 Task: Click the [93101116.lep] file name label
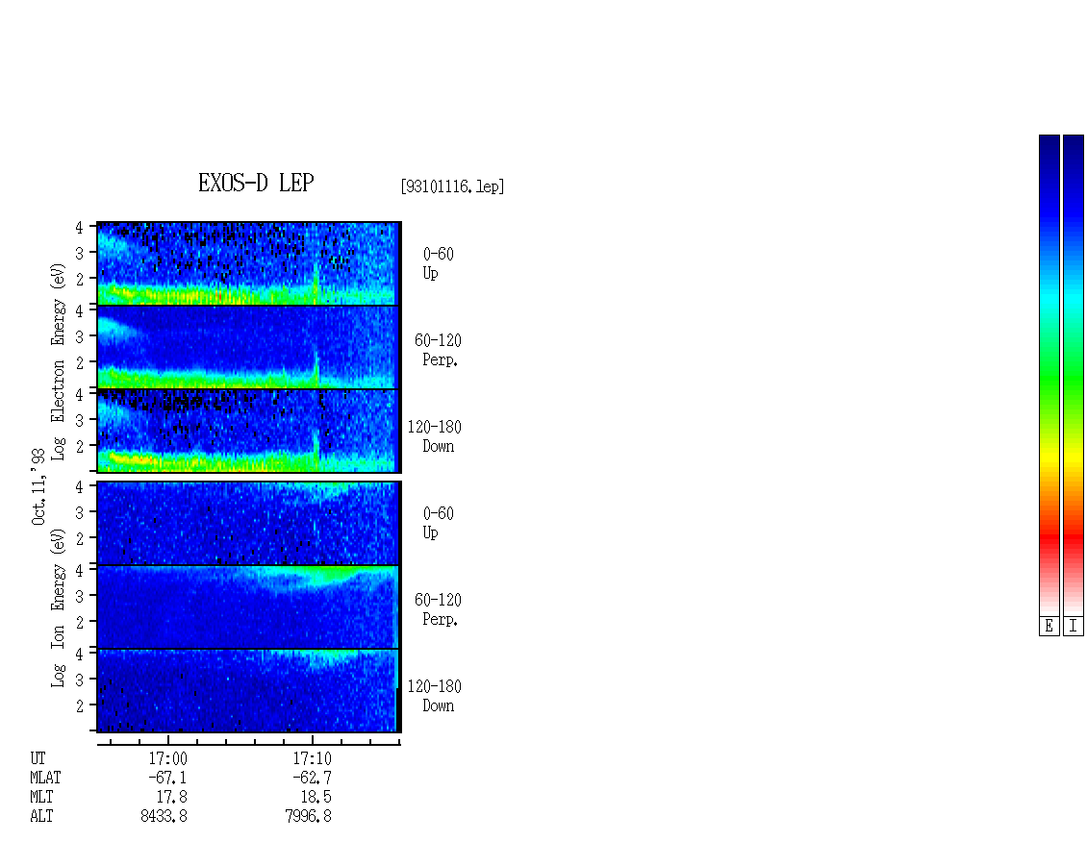click(x=452, y=186)
